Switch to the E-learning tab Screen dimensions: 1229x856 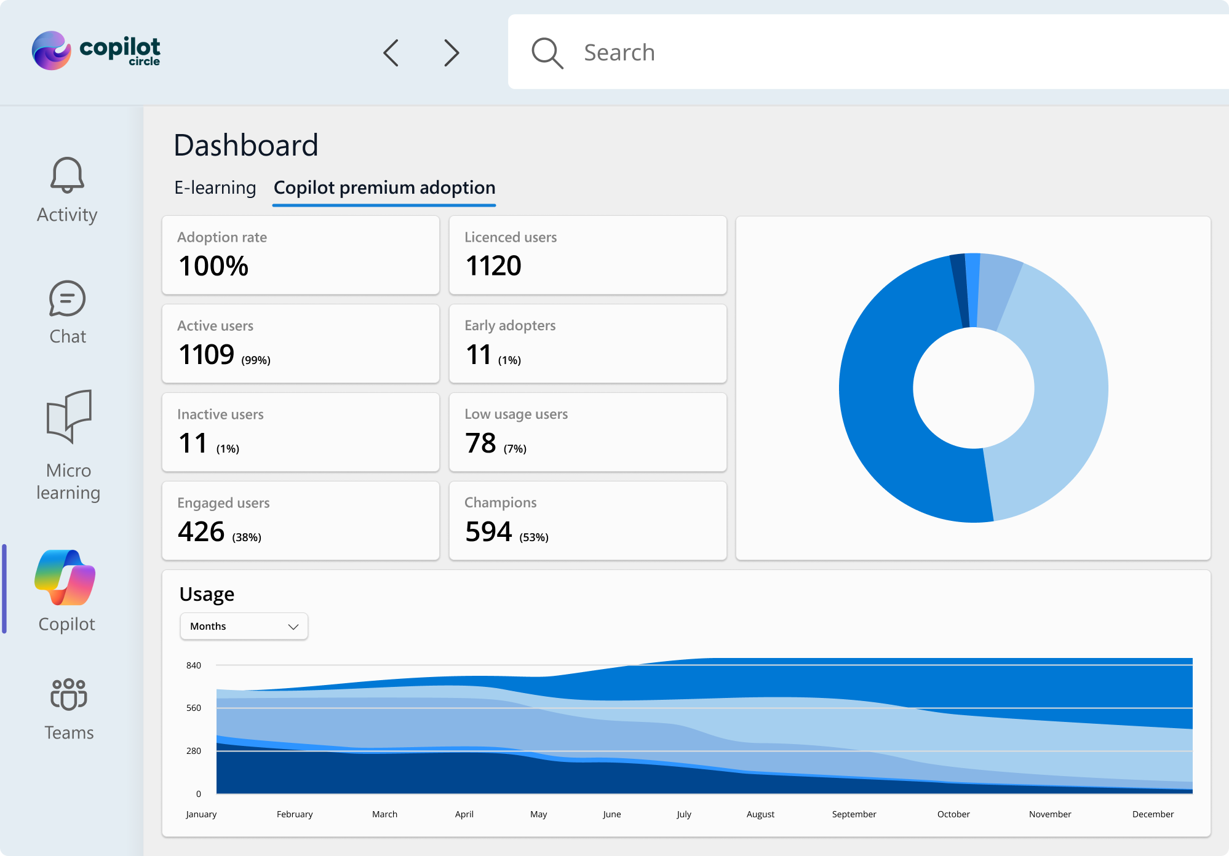point(215,188)
